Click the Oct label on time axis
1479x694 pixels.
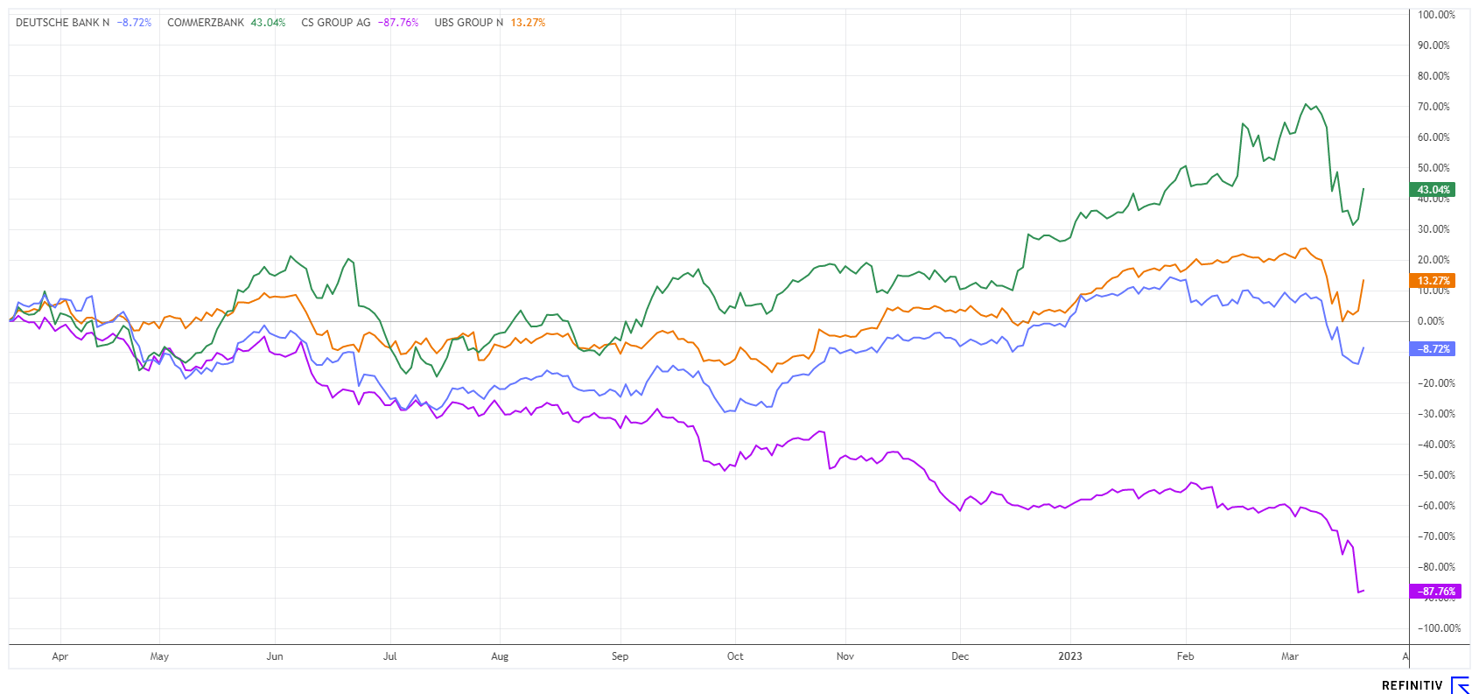735,656
